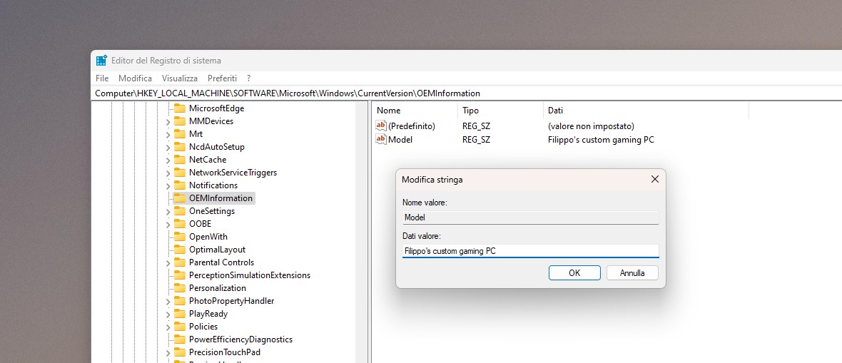842x363 pixels.
Task: Select the OptimalLayout key label
Action: click(217, 250)
